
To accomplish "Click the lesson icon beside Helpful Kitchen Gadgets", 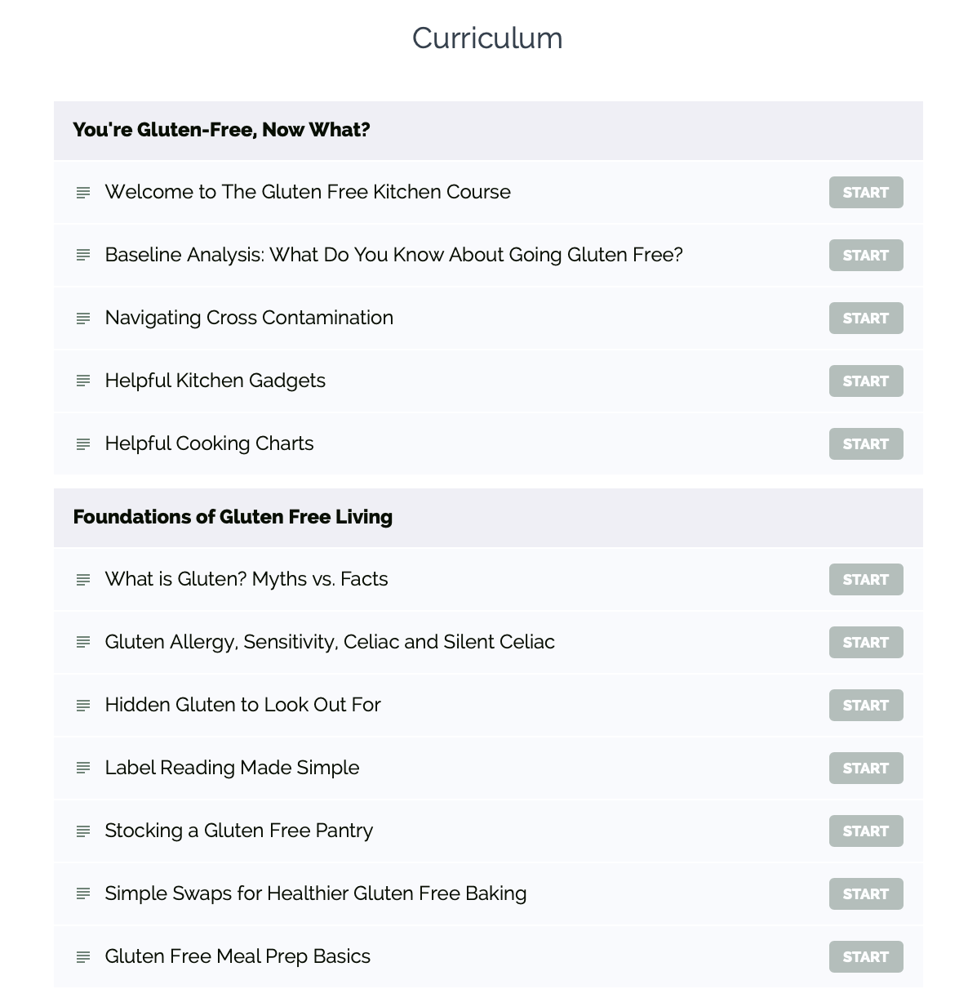I will pos(82,381).
